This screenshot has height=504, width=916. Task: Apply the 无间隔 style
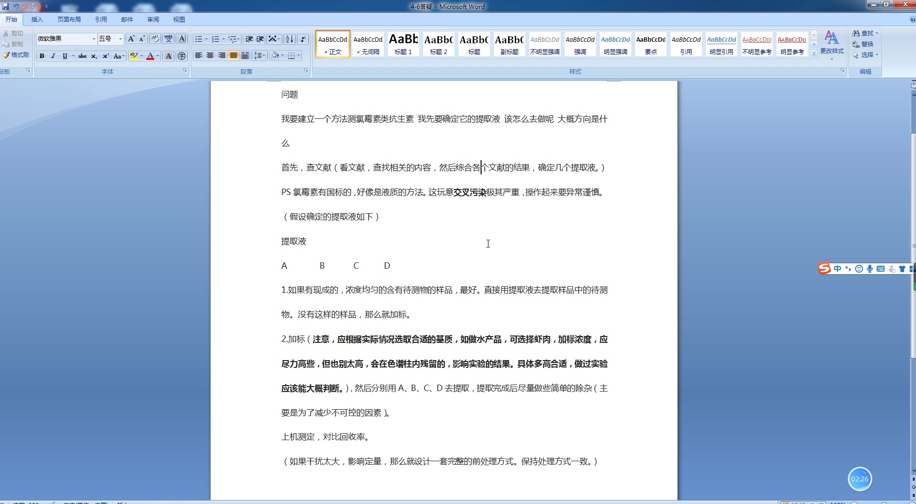(x=368, y=44)
